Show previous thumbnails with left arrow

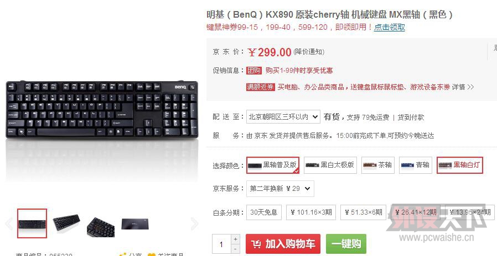pyautogui.click(x=9, y=223)
